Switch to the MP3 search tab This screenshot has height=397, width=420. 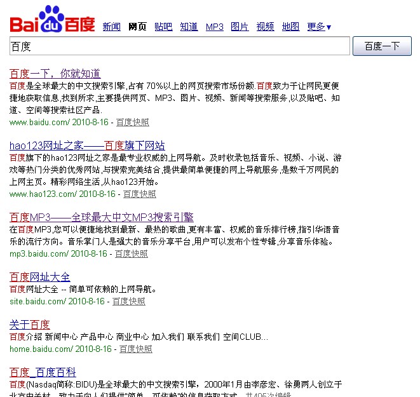coord(215,27)
